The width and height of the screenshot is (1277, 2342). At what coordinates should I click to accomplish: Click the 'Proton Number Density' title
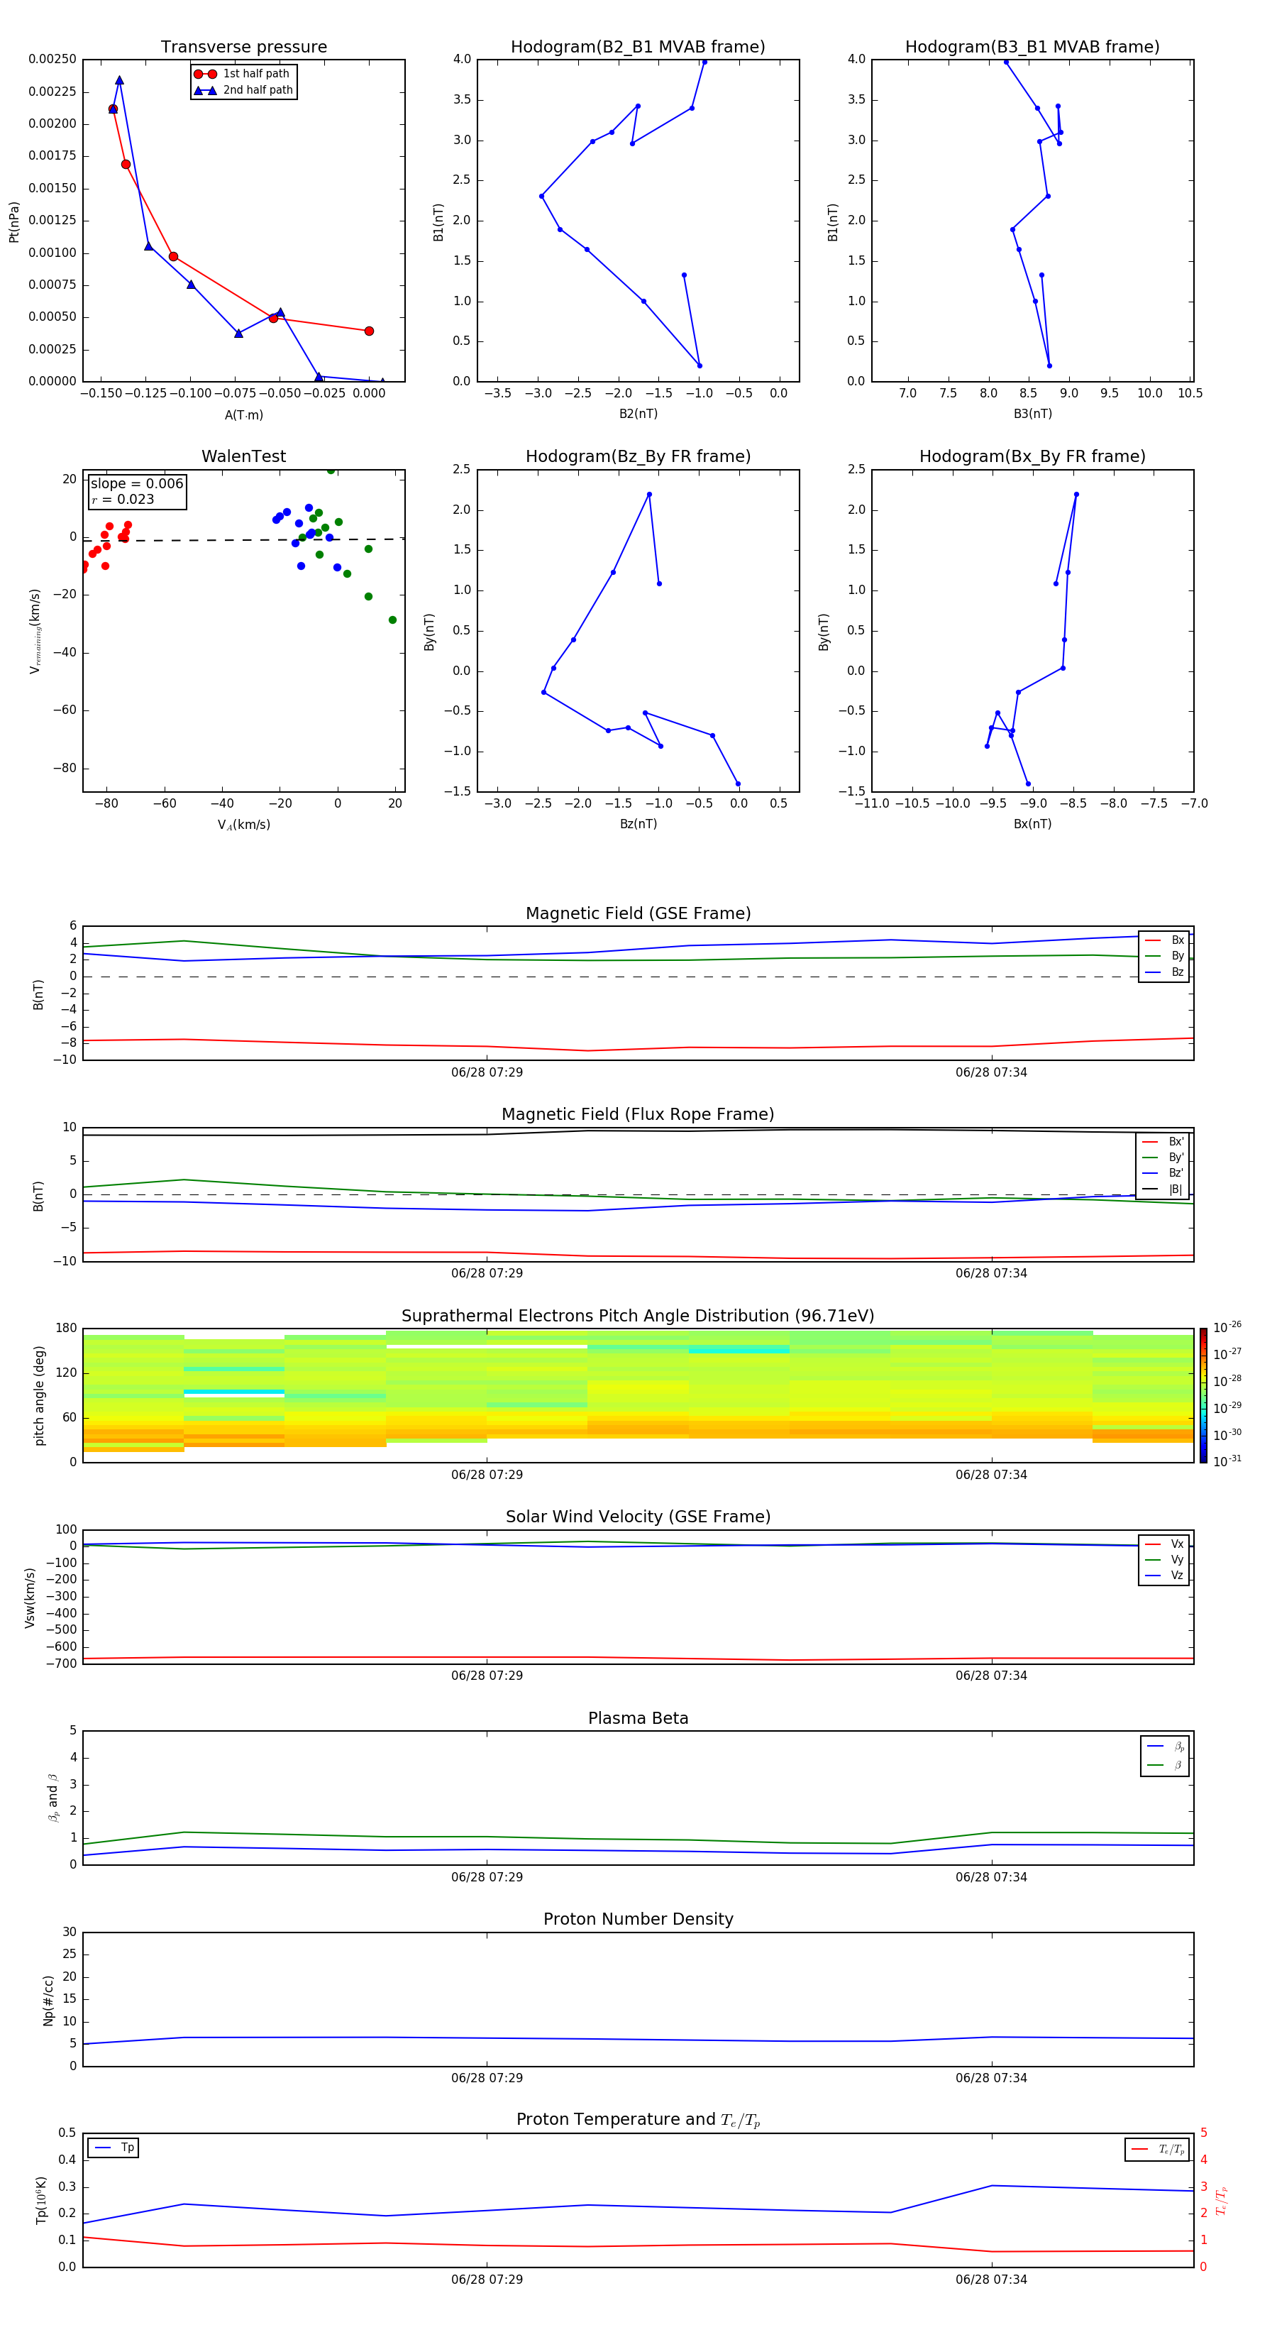click(x=638, y=1919)
